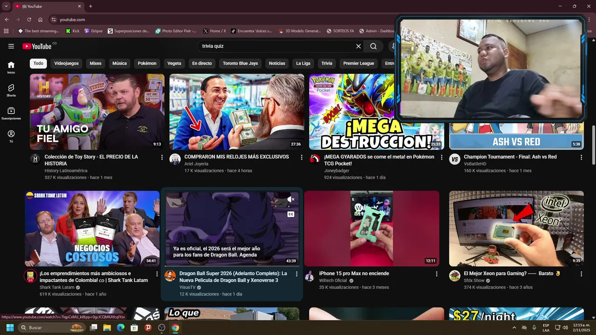596x335 pixels.
Task: Open the Home / X bookmark
Action: click(215, 31)
